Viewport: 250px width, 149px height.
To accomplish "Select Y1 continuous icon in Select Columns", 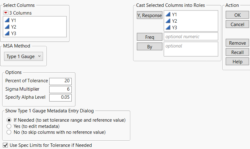I will pos(7,20).
